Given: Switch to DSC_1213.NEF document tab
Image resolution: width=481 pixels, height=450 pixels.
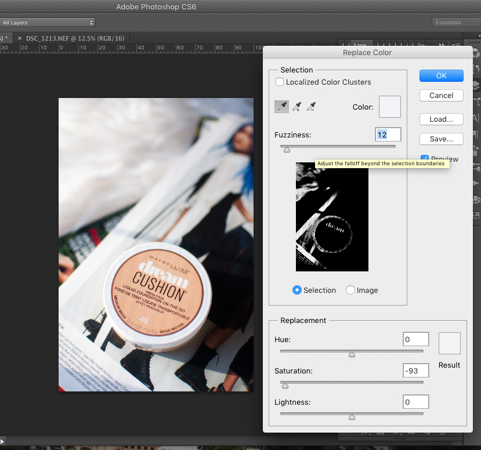Looking at the screenshot, I should [75, 38].
